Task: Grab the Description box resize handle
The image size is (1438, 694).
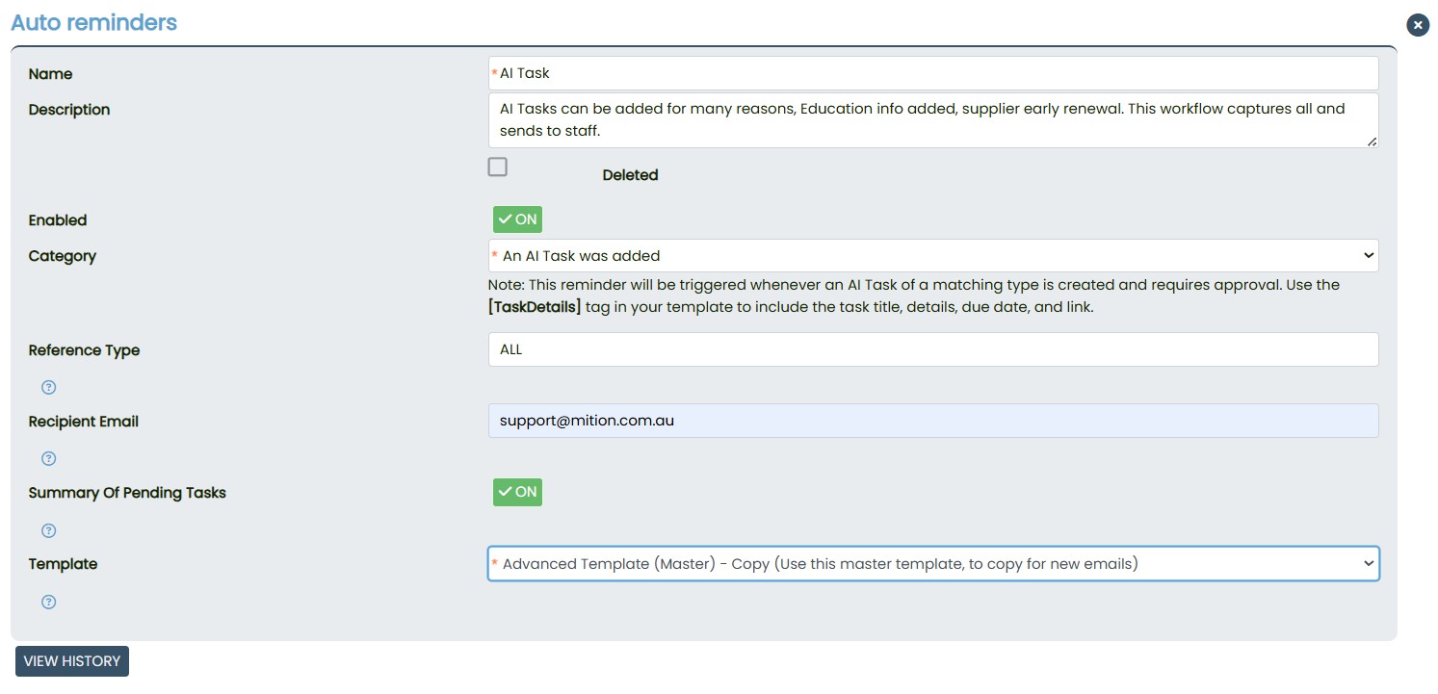Action: point(1372,141)
